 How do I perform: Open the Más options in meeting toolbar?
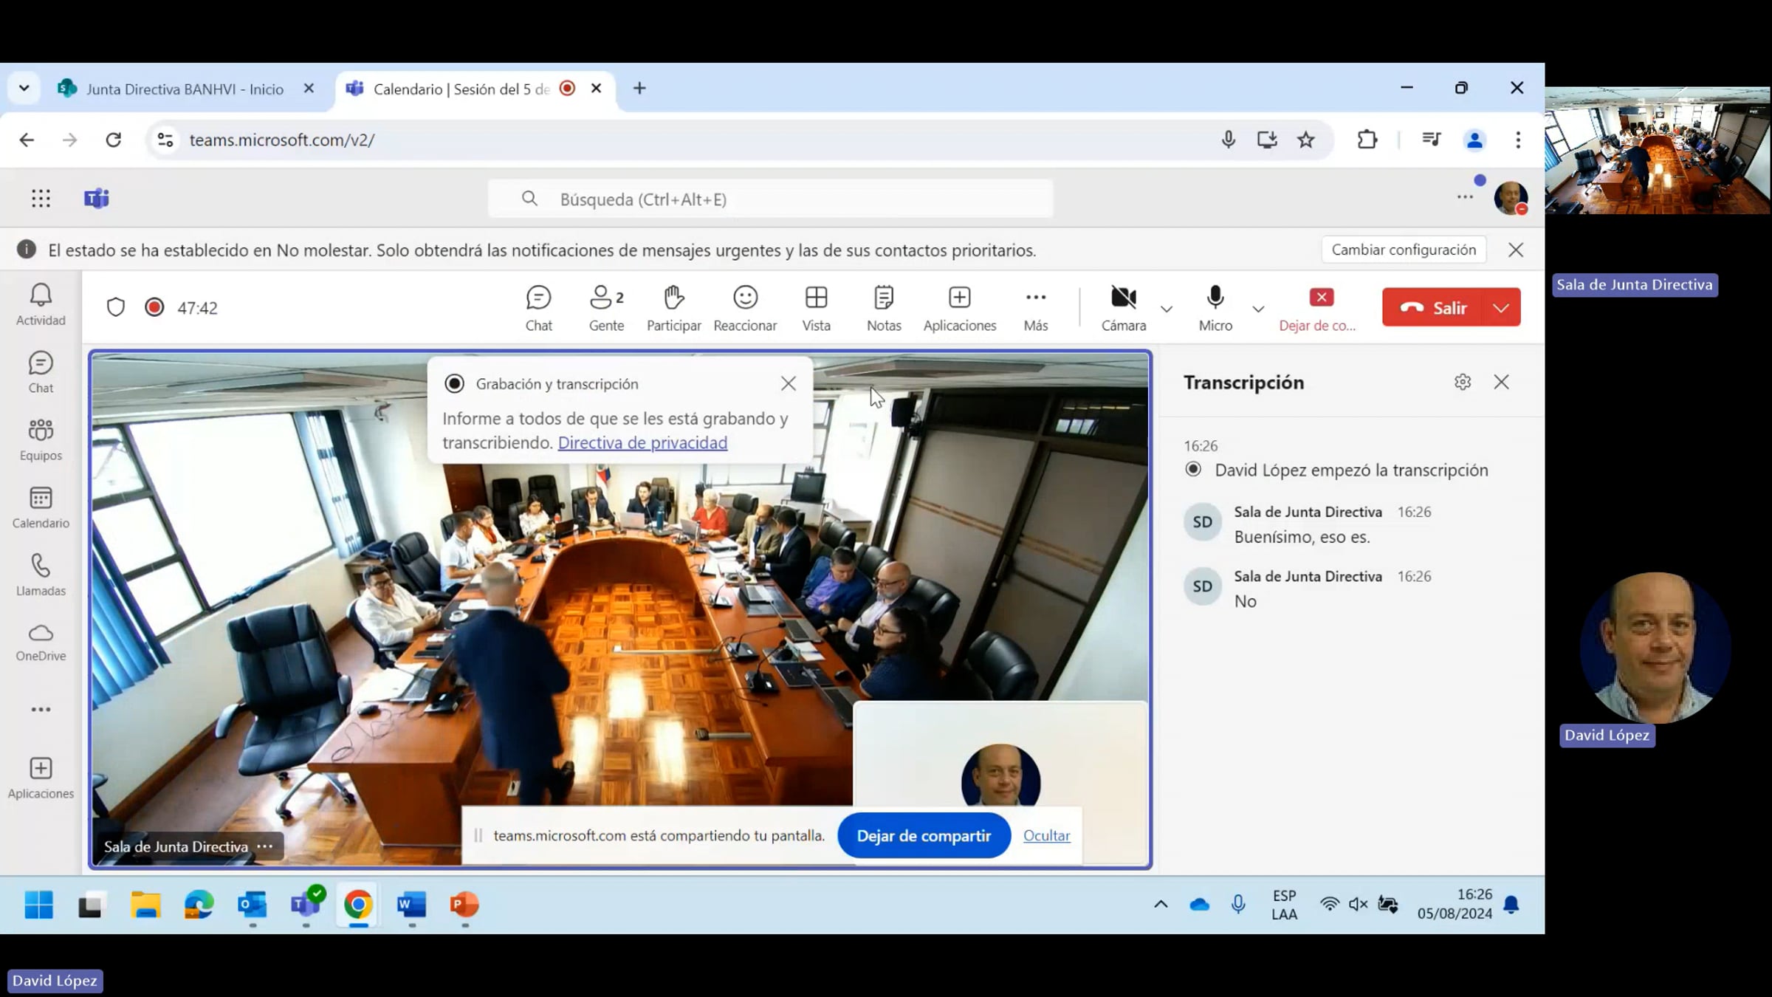(1035, 308)
